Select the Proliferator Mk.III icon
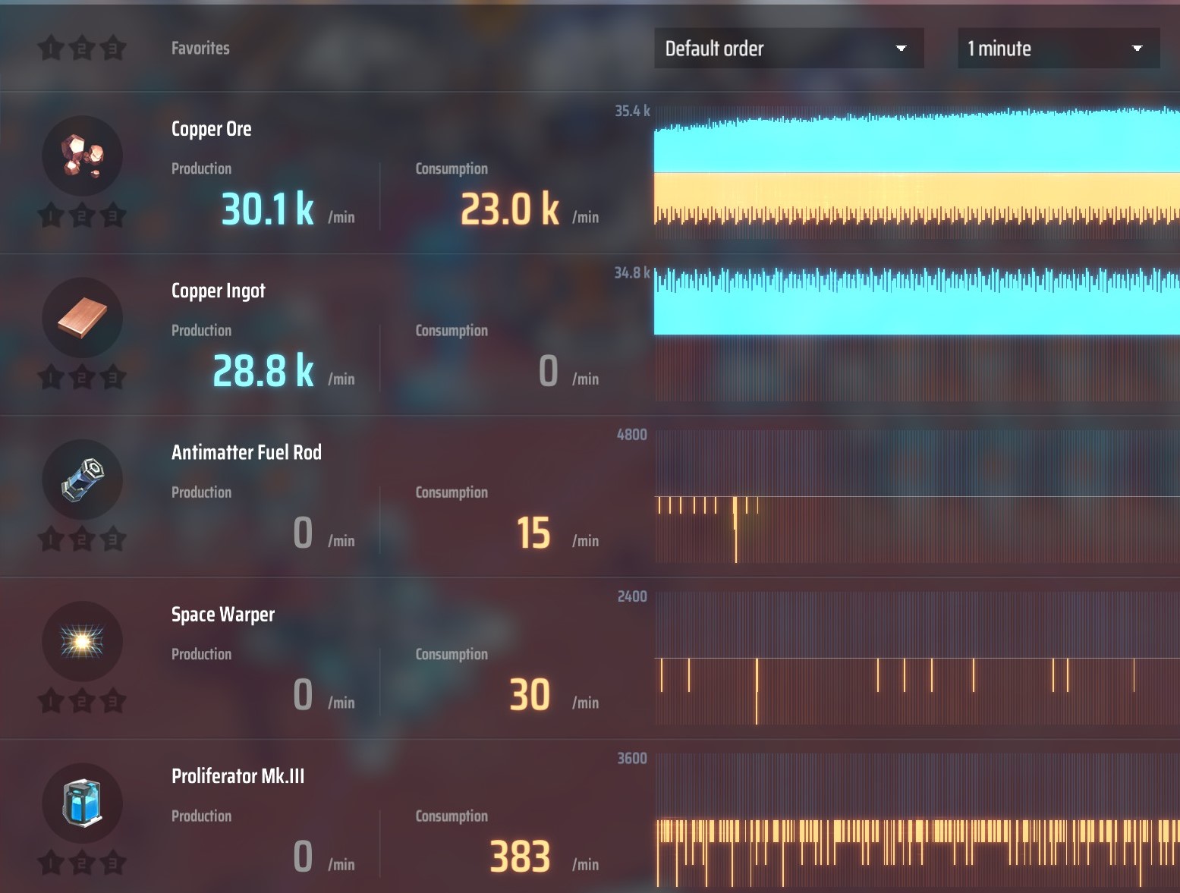The image size is (1180, 893). pyautogui.click(x=82, y=803)
